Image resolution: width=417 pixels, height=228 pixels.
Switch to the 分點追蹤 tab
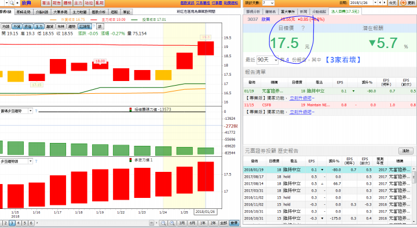tap(319, 12)
